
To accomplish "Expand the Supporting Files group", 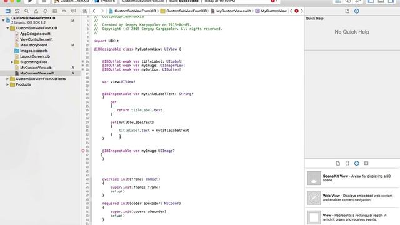I will pyautogui.click(x=12, y=62).
